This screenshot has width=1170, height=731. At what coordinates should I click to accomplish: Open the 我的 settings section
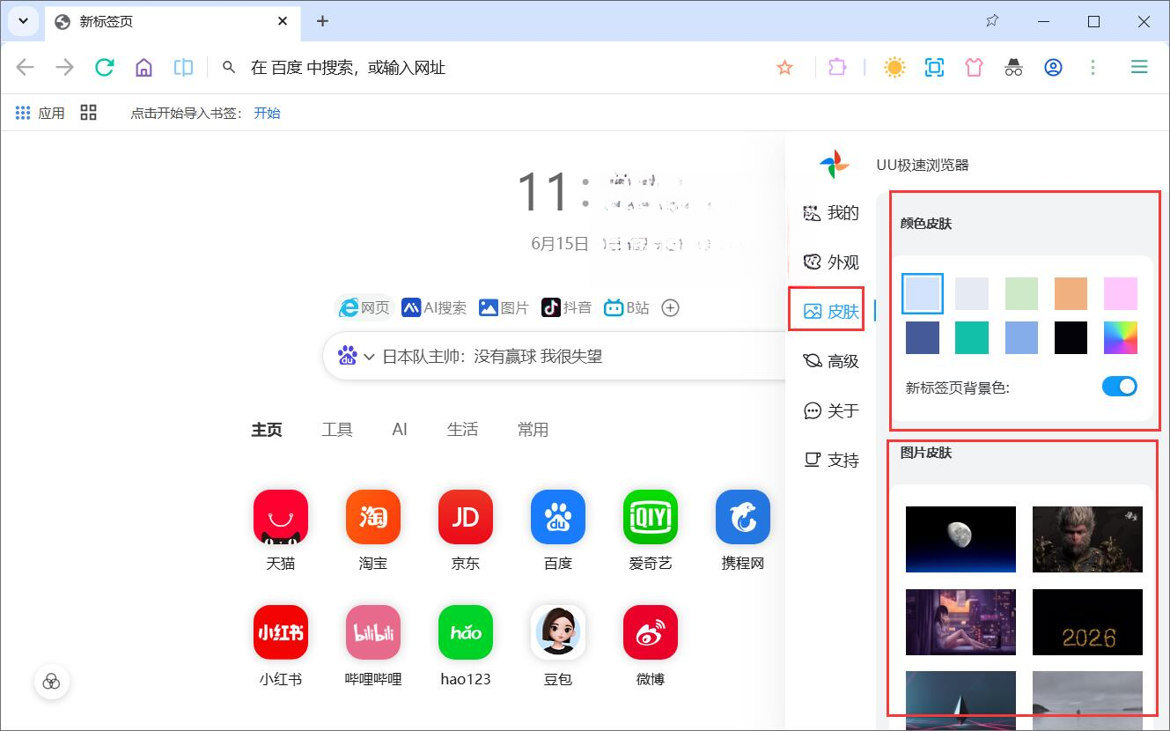pyautogui.click(x=831, y=212)
